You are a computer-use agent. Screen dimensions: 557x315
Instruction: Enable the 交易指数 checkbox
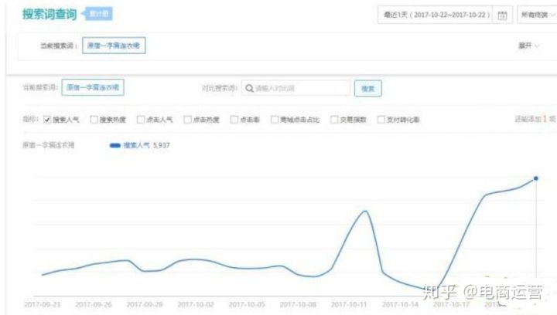click(x=334, y=120)
